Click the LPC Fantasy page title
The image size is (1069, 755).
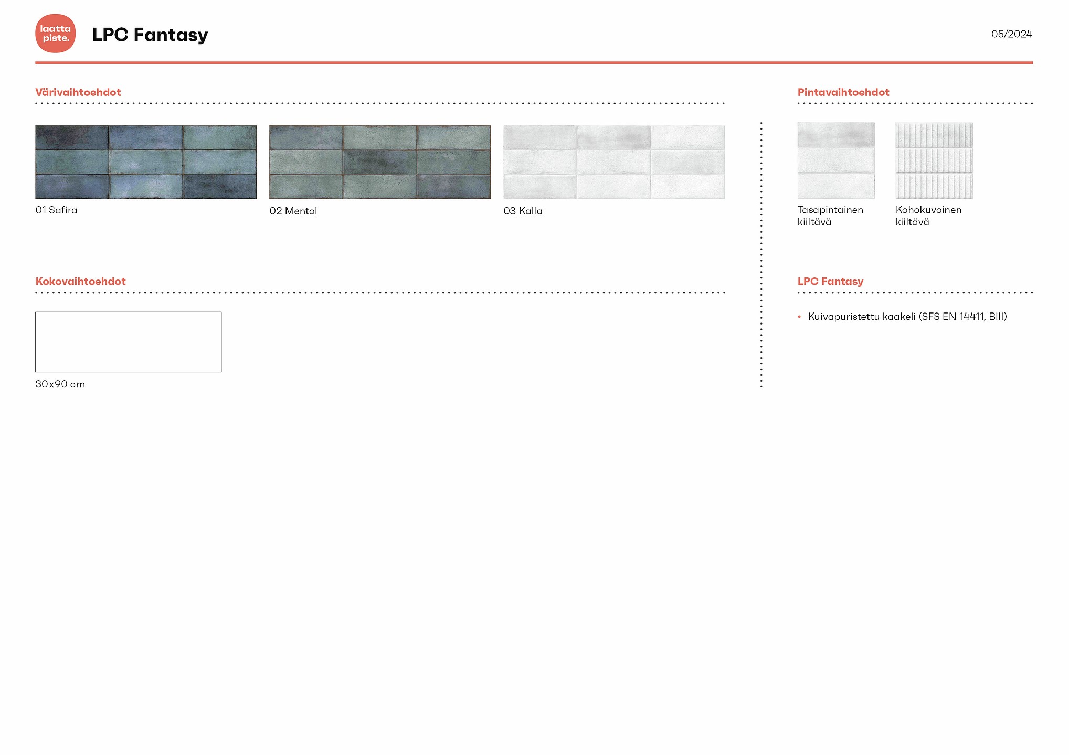tap(150, 35)
